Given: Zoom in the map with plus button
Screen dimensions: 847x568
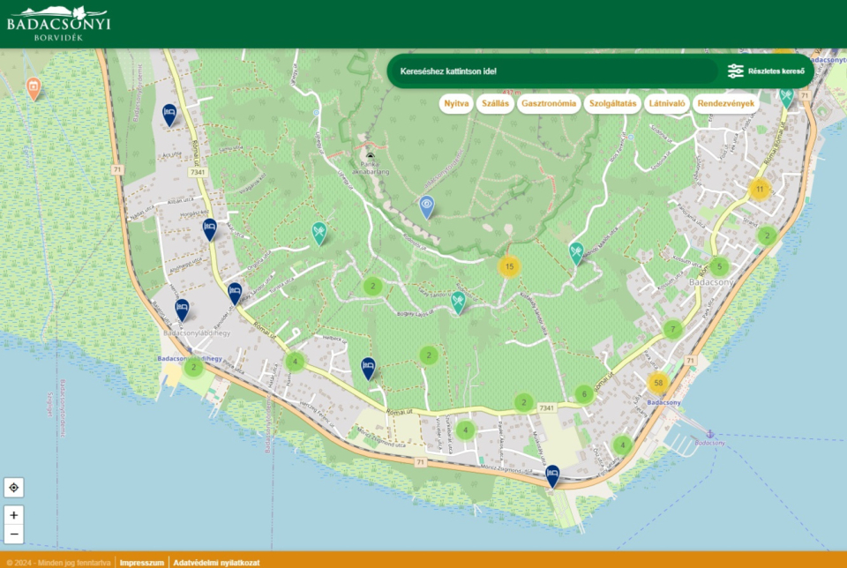Looking at the screenshot, I should tap(14, 515).
